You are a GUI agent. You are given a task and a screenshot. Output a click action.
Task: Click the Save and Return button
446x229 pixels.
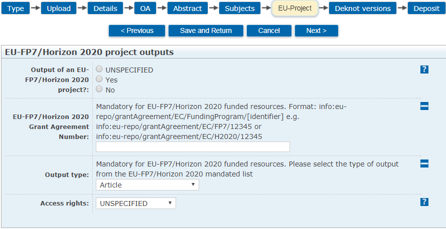coord(206,30)
